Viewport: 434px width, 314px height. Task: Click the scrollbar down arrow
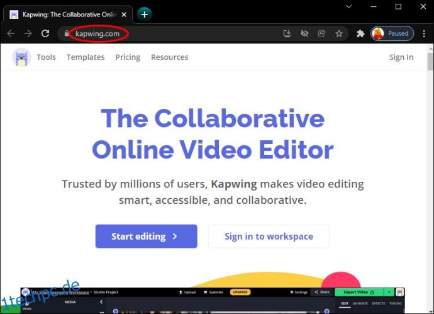430,311
